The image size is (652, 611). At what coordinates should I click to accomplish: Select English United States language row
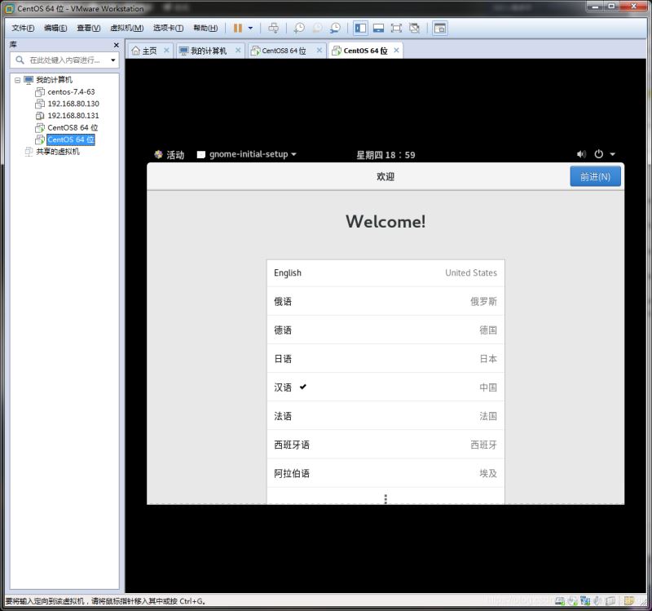(385, 273)
